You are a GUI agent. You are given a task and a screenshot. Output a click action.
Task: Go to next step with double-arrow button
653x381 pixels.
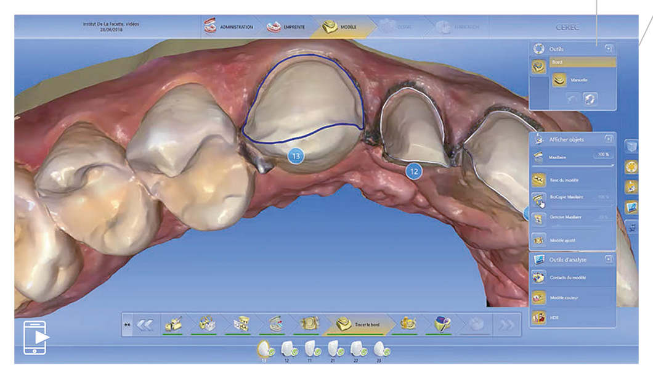(x=506, y=326)
